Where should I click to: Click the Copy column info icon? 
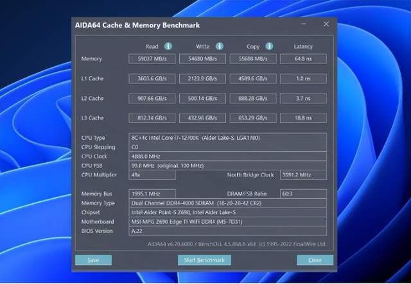[x=269, y=46]
